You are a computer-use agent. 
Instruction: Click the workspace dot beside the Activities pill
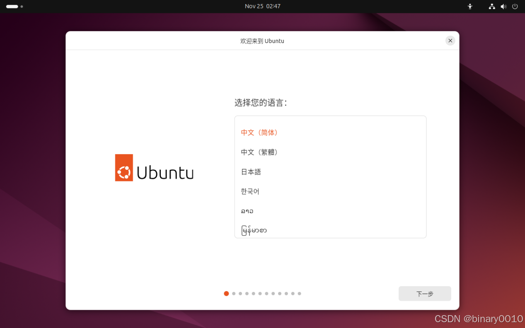[x=22, y=7]
